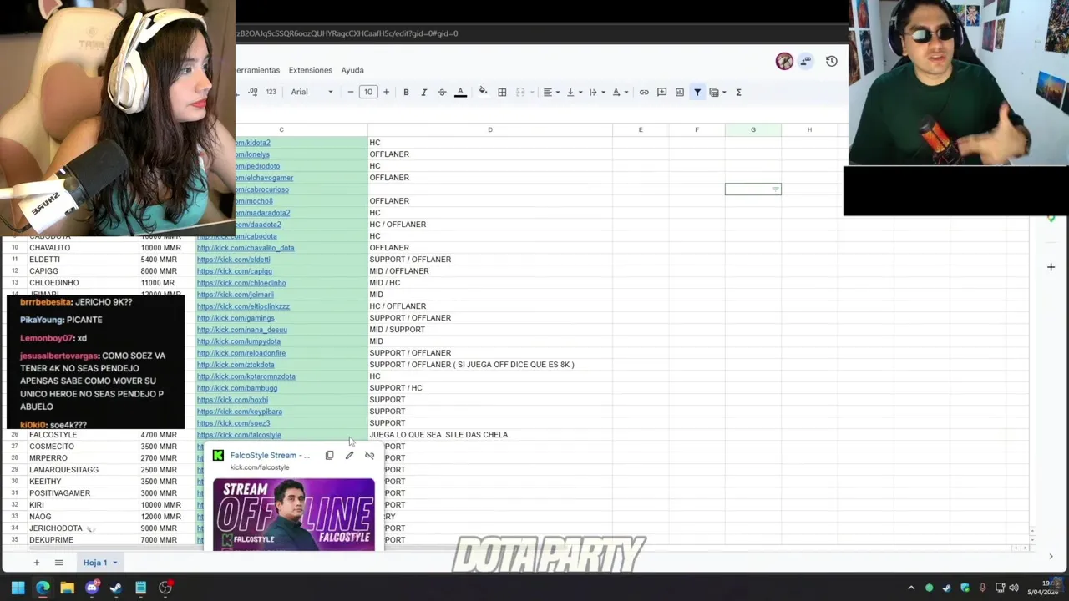
Task: Select the Hoja 1 sheet tab
Action: [94, 563]
